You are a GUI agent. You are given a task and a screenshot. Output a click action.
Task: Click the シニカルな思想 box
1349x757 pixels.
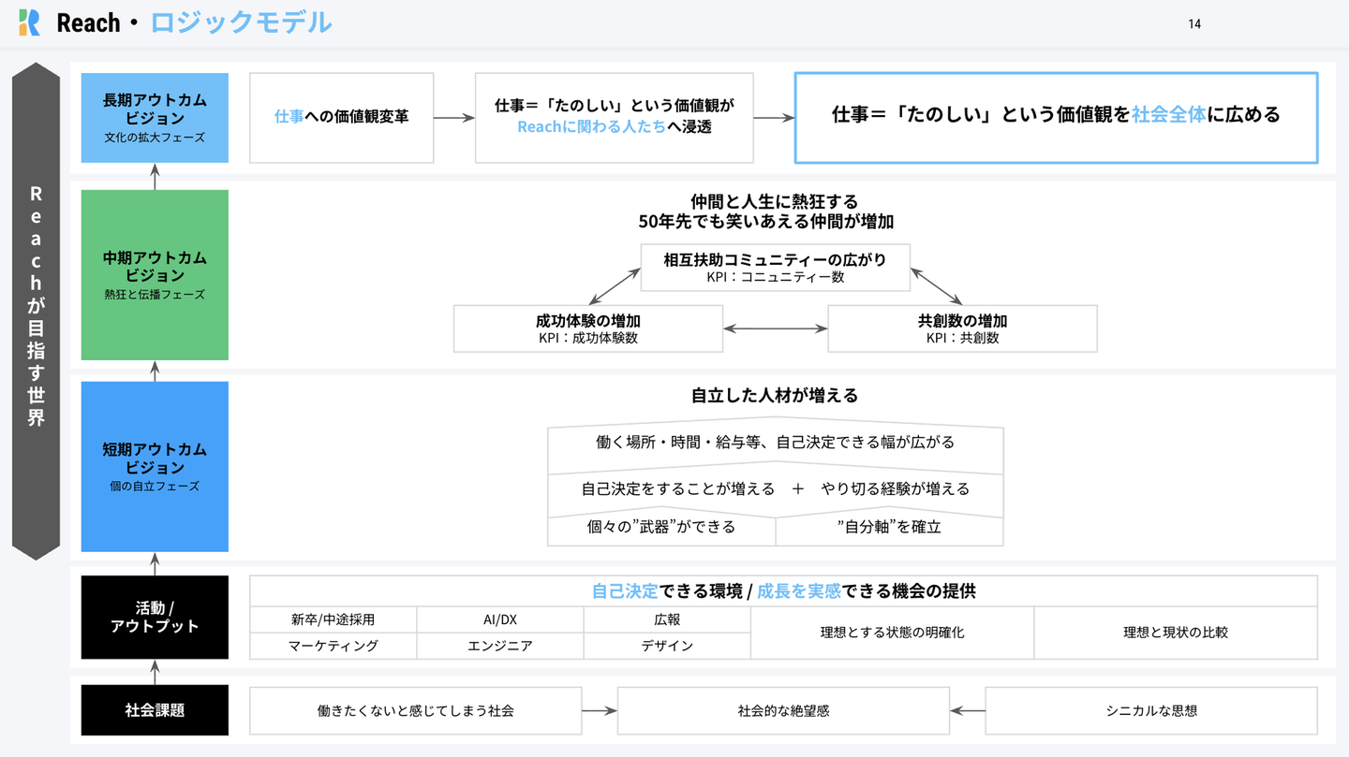pos(1151,711)
